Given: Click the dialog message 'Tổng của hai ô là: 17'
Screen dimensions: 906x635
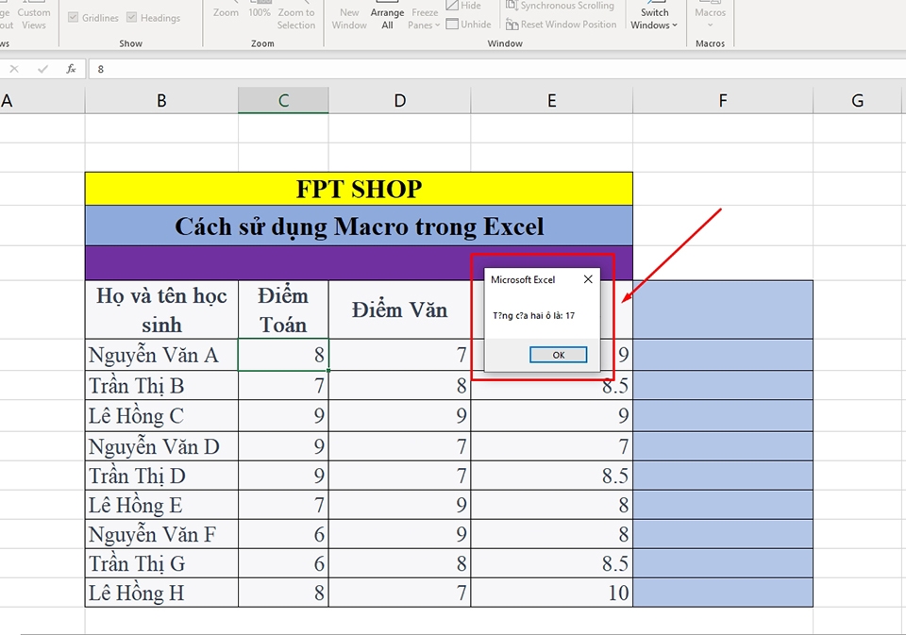Looking at the screenshot, I should point(533,315).
